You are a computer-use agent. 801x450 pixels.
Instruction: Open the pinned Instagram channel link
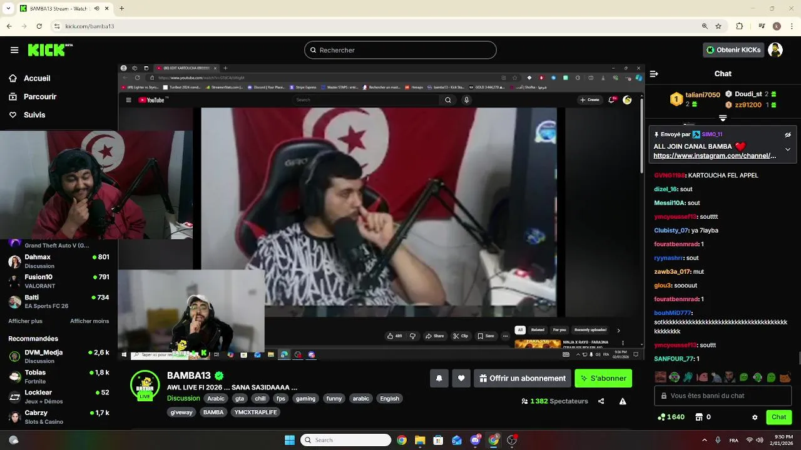pos(715,156)
